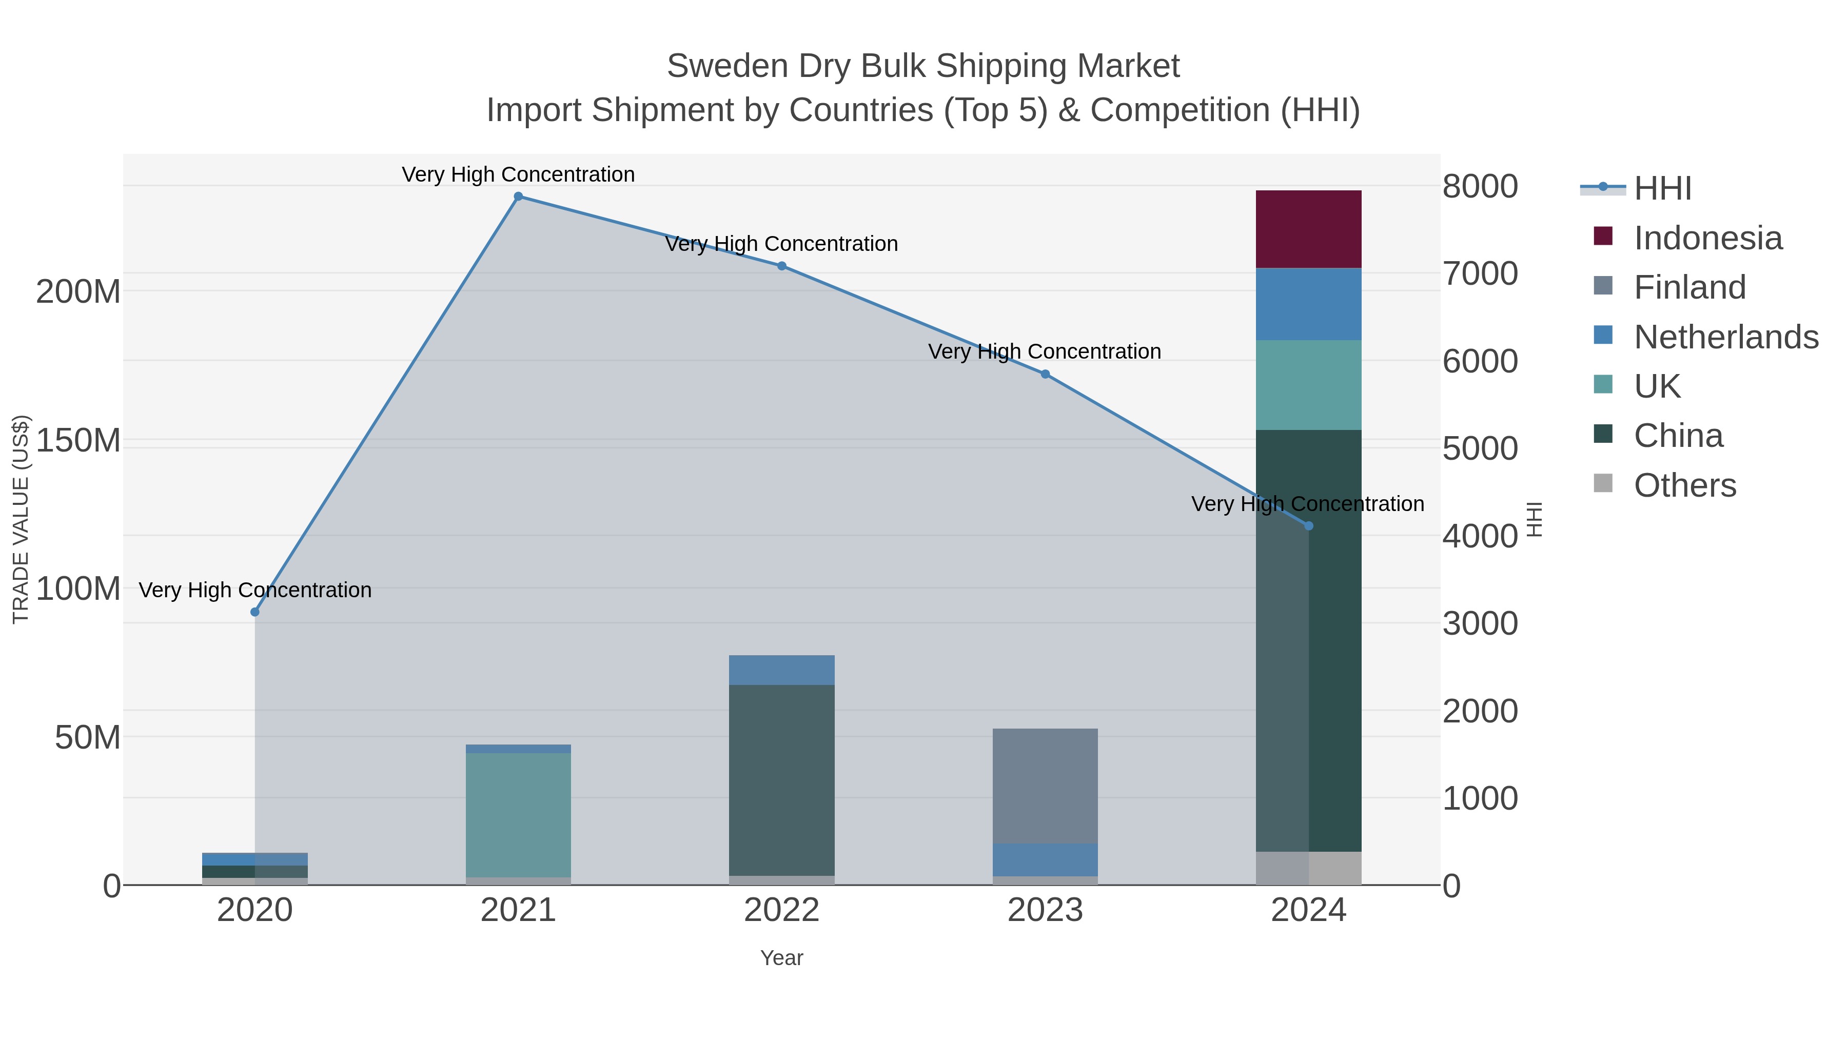
Task: Click 'Very High Concentration' label above 2022
Action: click(x=781, y=244)
